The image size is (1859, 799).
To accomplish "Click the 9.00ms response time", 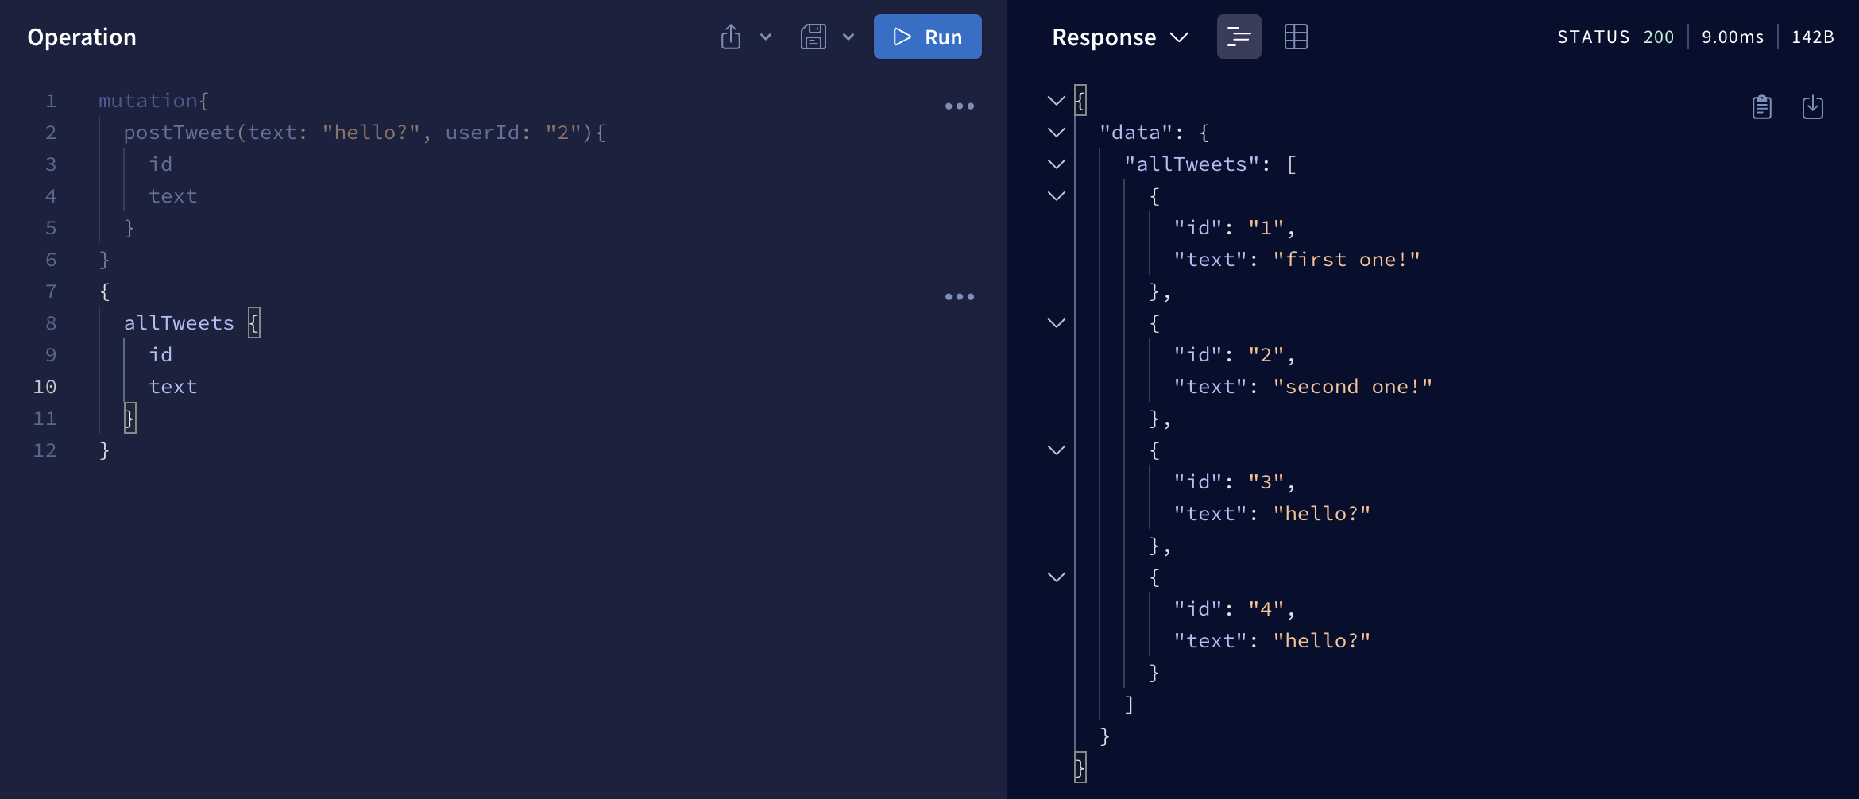I will coord(1733,37).
